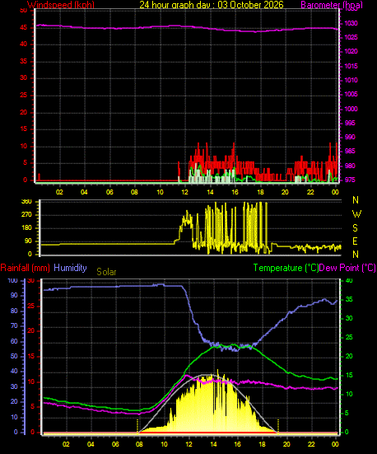Click the "06" hour label under windspeed graph
Screen dimensions: 377x454
pos(109,192)
